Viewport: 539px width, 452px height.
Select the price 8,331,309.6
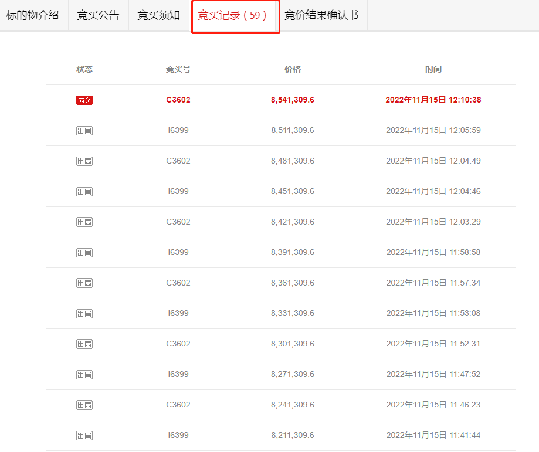293,313
